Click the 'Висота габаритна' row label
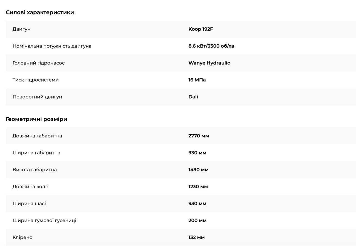This screenshot has width=356, height=246. click(x=34, y=170)
